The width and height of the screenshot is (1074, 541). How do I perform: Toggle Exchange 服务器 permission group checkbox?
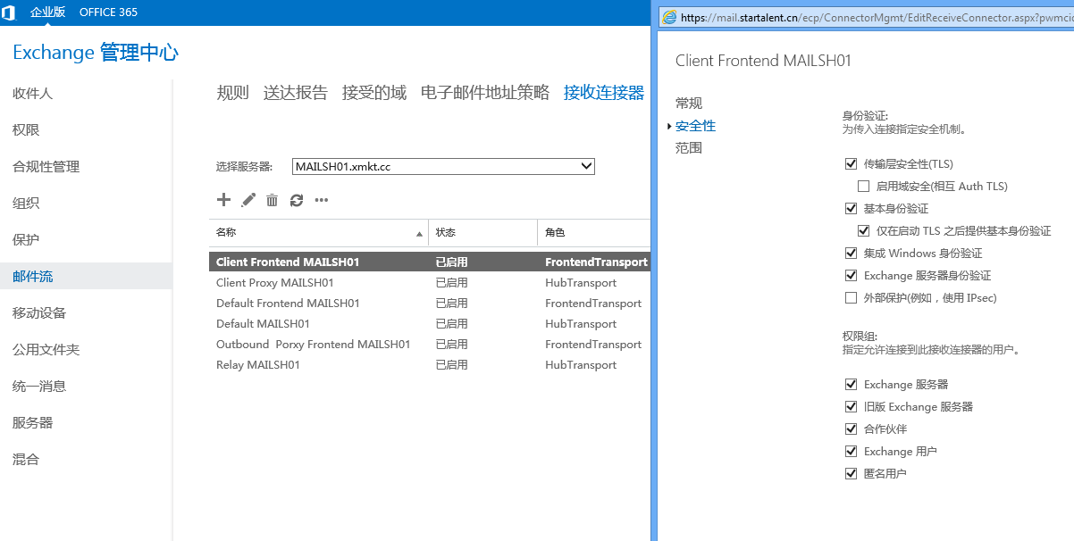point(851,385)
